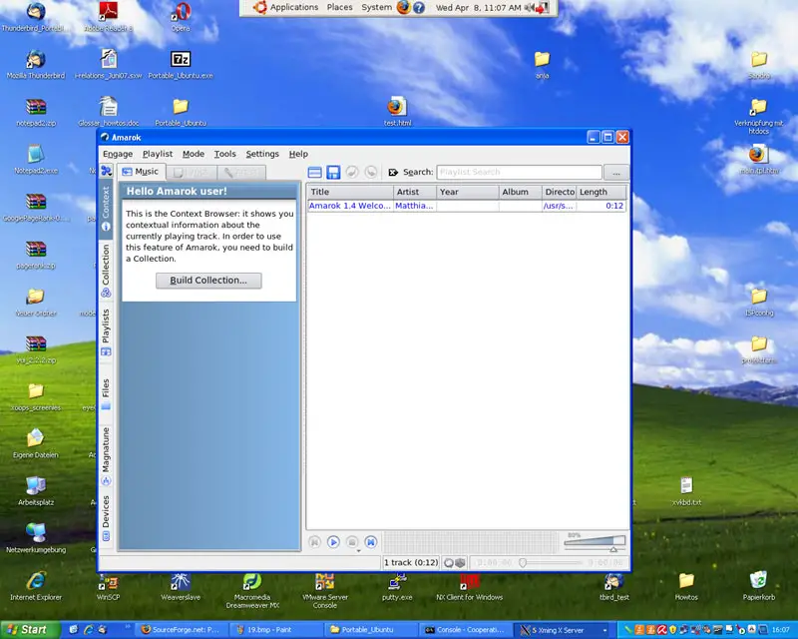Click the Next track button
This screenshot has height=639, width=798.
371,542
